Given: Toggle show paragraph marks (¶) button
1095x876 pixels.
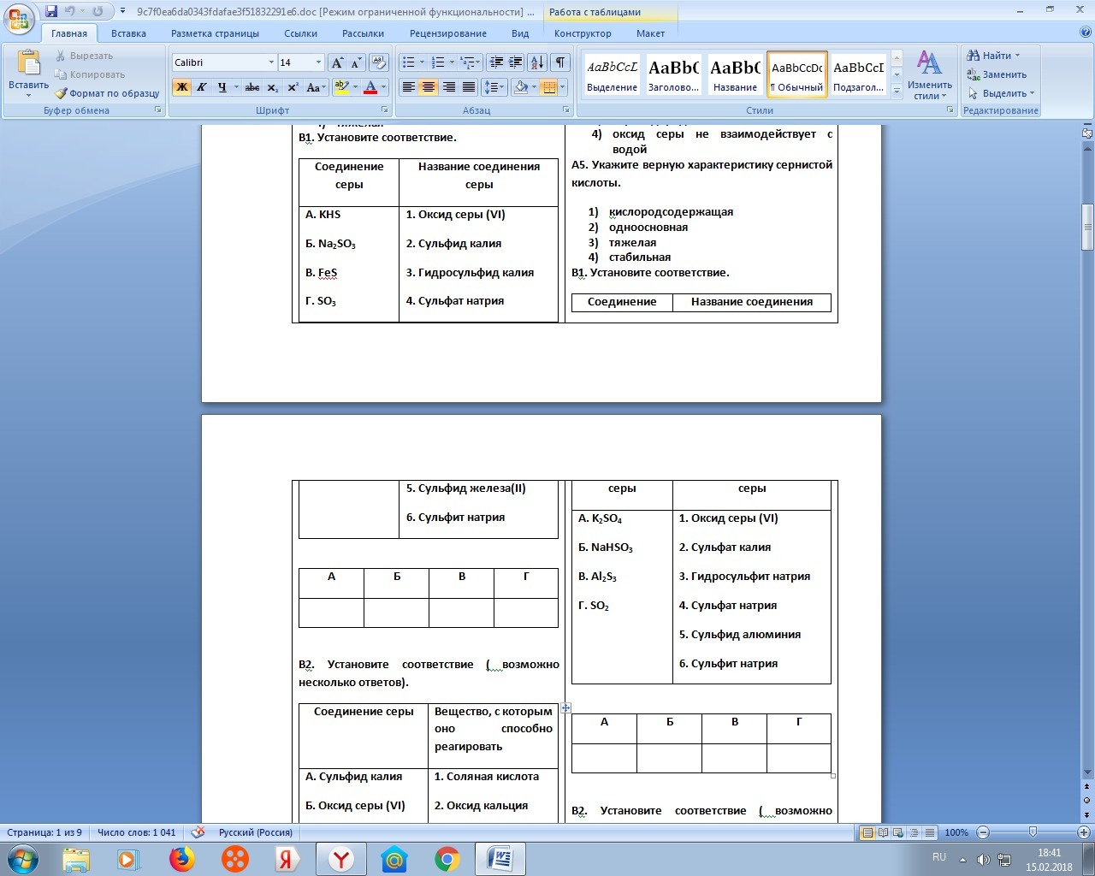Looking at the screenshot, I should (x=559, y=62).
